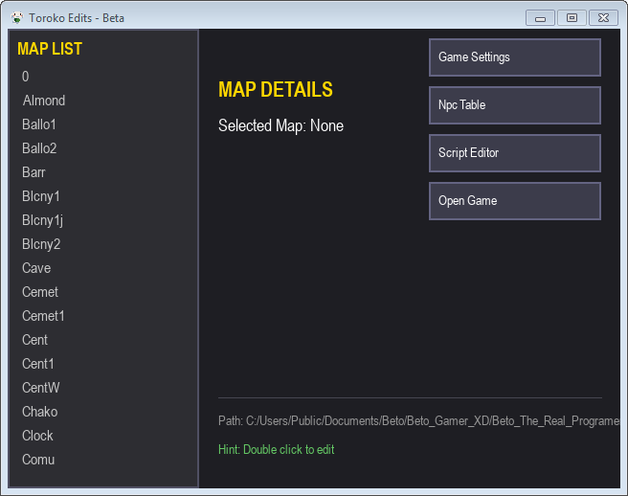Choose Ballo1 from the map list
This screenshot has width=628, height=496.
tap(39, 124)
